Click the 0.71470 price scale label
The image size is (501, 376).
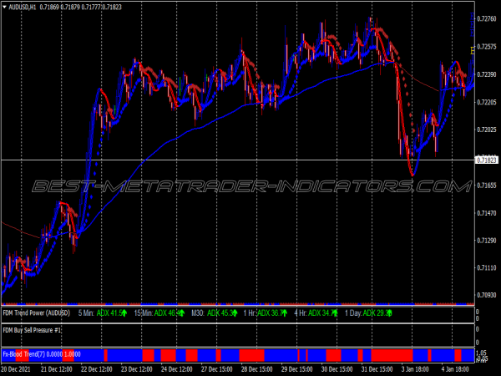[x=487, y=212]
